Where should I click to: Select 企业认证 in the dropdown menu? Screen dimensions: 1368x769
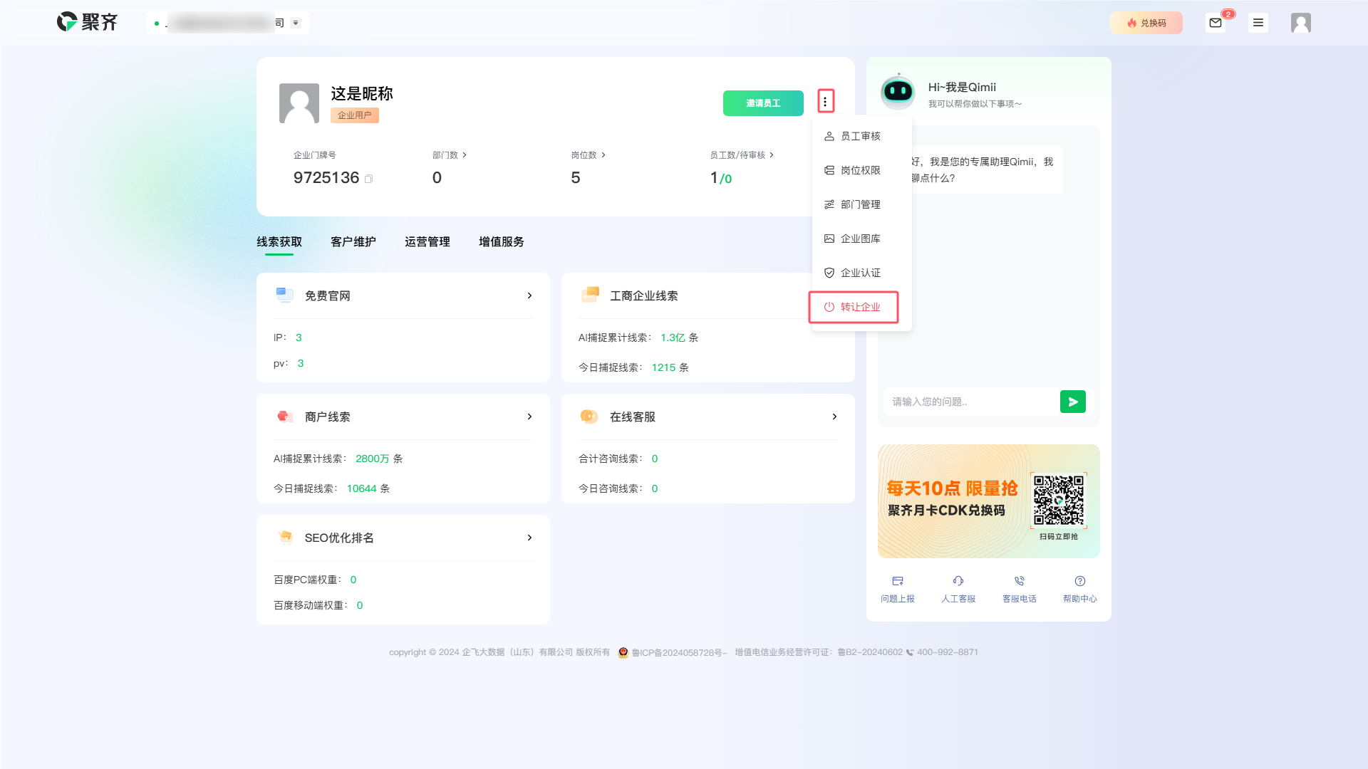point(861,273)
